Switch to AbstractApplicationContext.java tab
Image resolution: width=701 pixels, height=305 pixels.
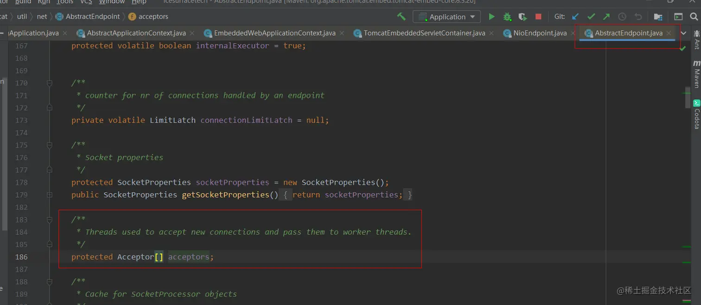click(x=136, y=33)
